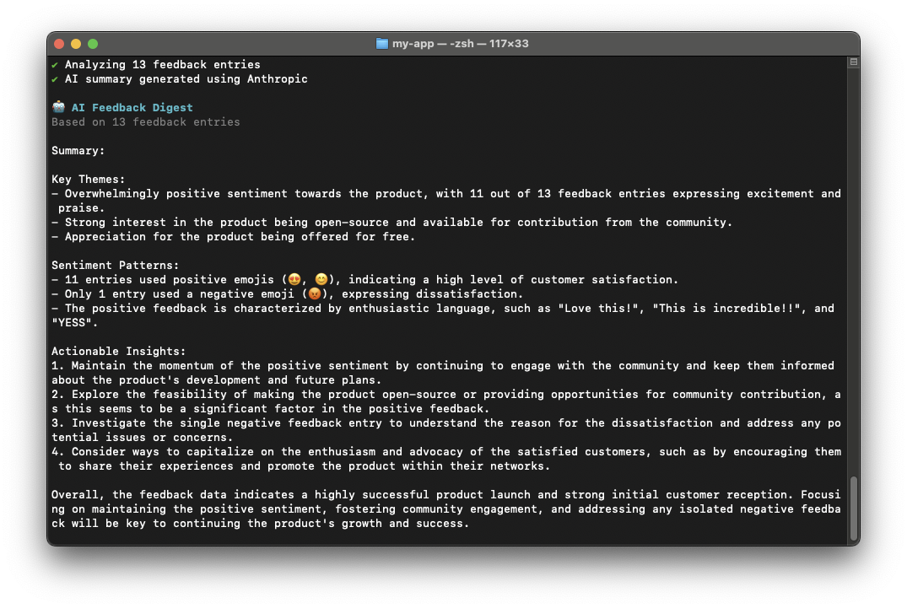The height and width of the screenshot is (608, 907).
Task: Click the line starting "Only 1 entry used a negative emoji"
Action: tap(287, 294)
